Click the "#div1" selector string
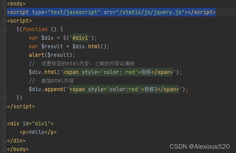236x153 pixels. click(80, 38)
